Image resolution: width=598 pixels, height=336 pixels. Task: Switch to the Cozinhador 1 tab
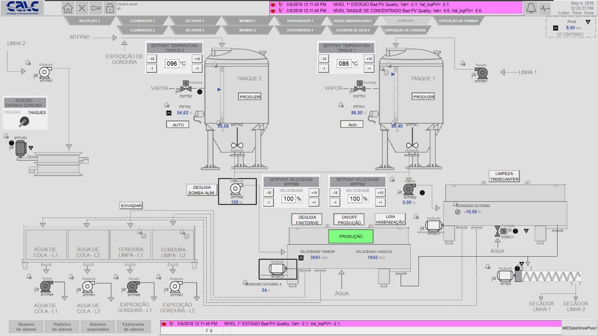click(x=143, y=21)
